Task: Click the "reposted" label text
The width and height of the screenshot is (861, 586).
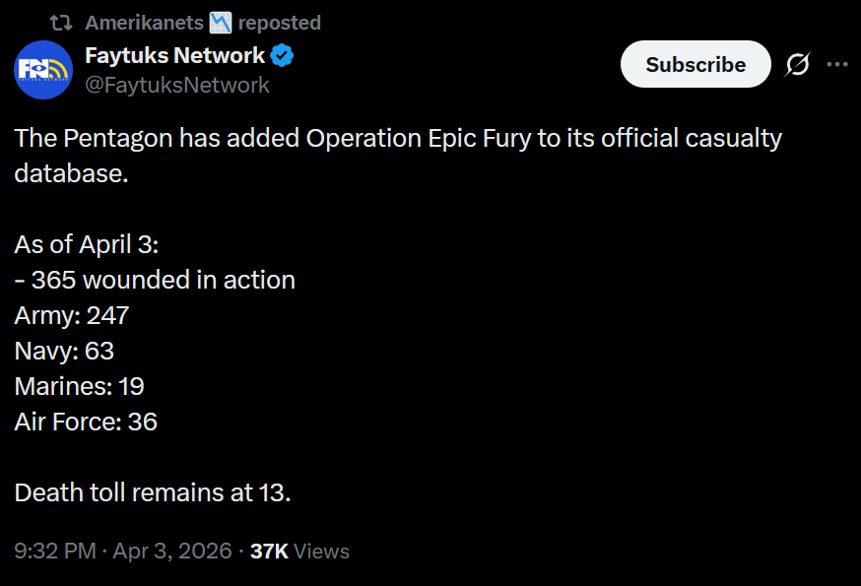Action: point(279,22)
